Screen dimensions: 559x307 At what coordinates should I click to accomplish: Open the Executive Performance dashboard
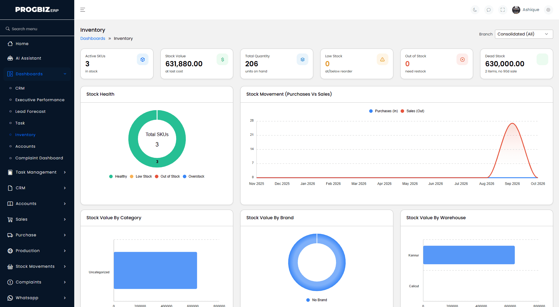coord(40,100)
